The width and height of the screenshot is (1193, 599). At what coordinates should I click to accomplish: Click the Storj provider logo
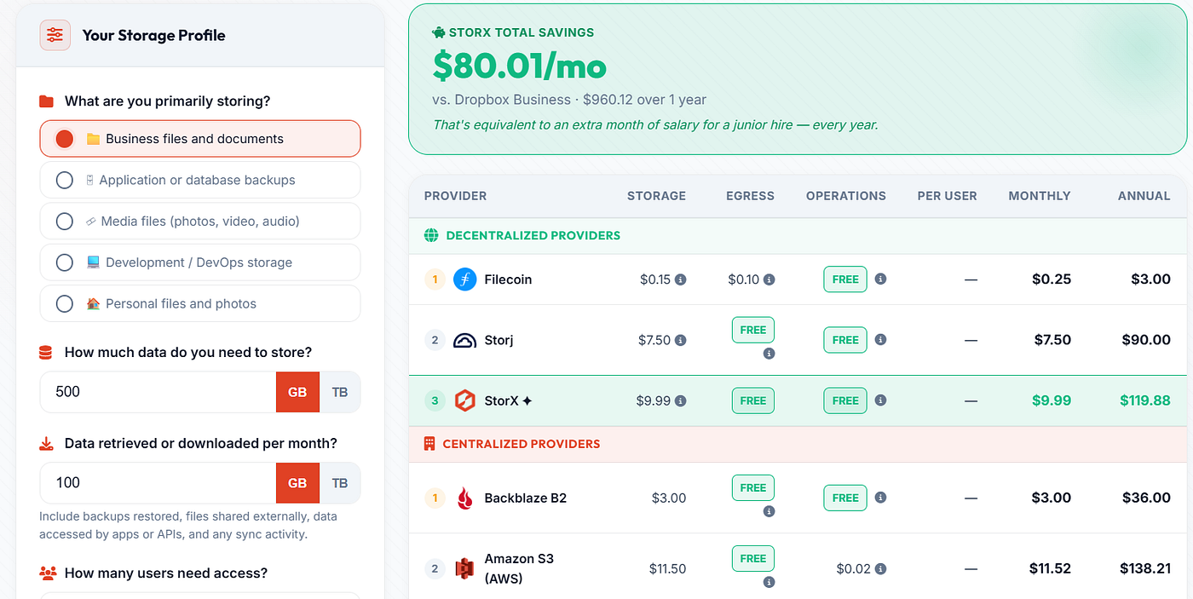[464, 340]
